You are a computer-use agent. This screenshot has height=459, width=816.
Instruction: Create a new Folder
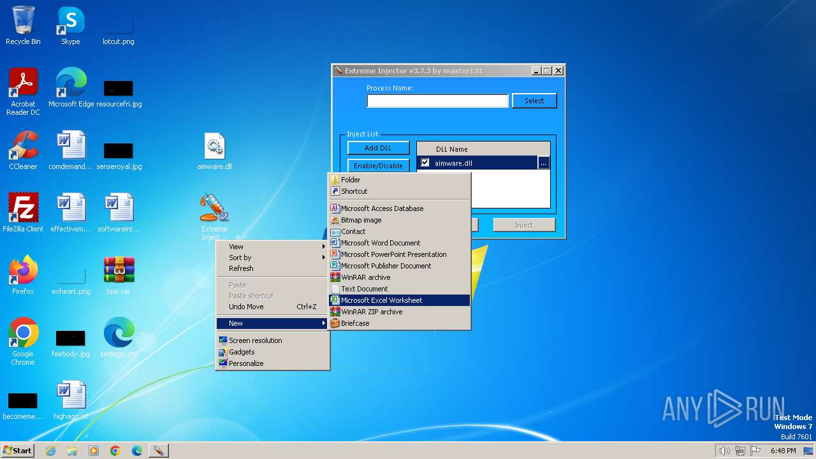399,180
